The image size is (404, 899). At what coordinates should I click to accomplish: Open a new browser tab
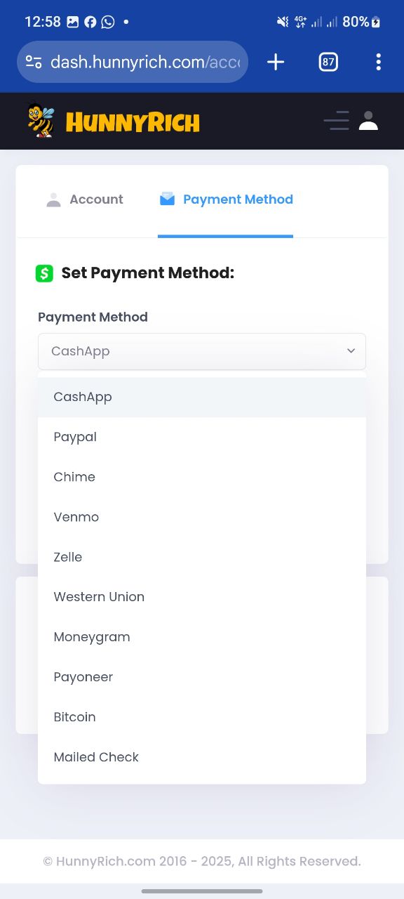[276, 62]
